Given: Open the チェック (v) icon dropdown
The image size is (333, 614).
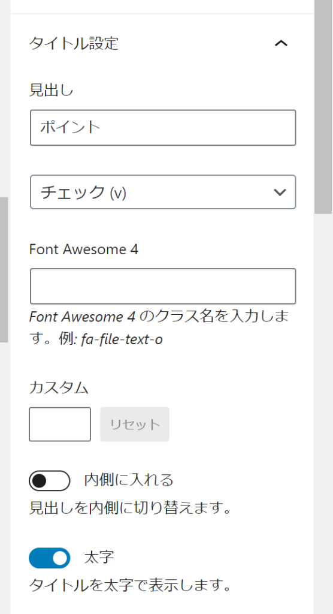Looking at the screenshot, I should tap(163, 192).
